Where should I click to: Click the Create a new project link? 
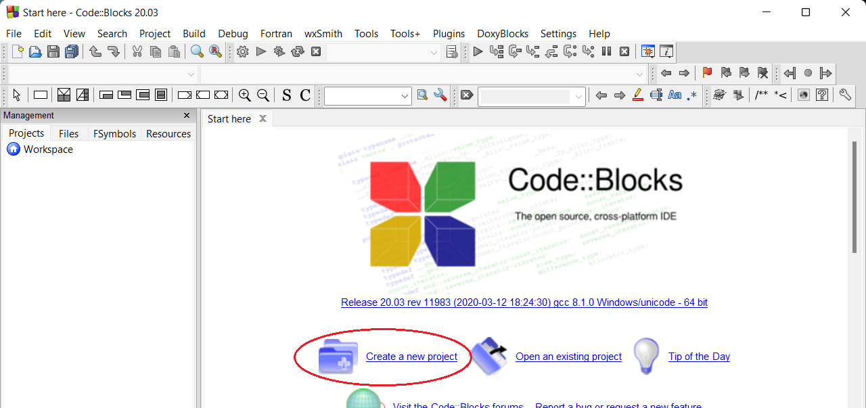pyautogui.click(x=411, y=357)
